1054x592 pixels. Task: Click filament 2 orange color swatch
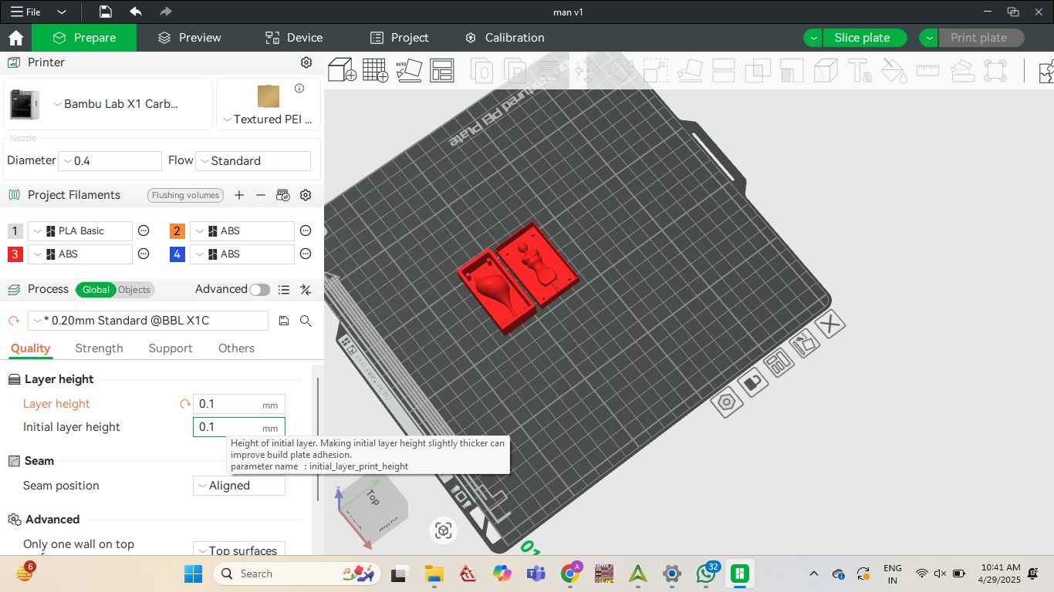(177, 231)
